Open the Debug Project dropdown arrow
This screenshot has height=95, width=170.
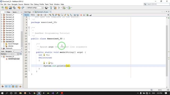(x=66, y=8)
